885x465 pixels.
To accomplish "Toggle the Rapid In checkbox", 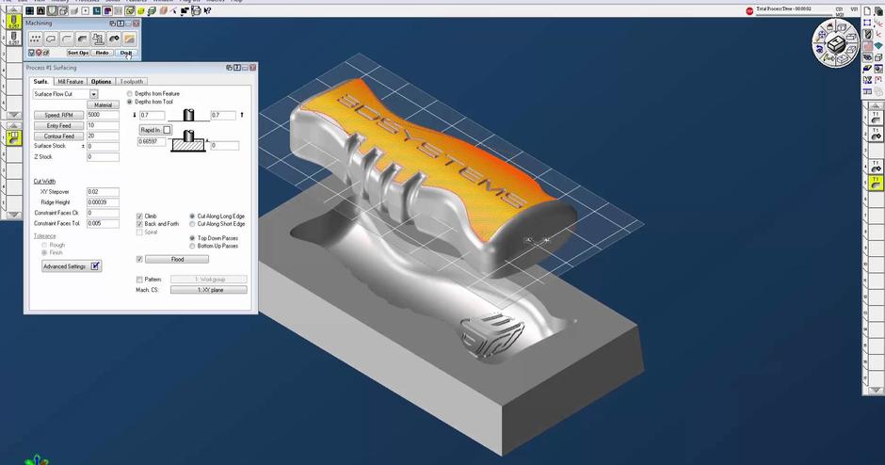I will [x=167, y=130].
